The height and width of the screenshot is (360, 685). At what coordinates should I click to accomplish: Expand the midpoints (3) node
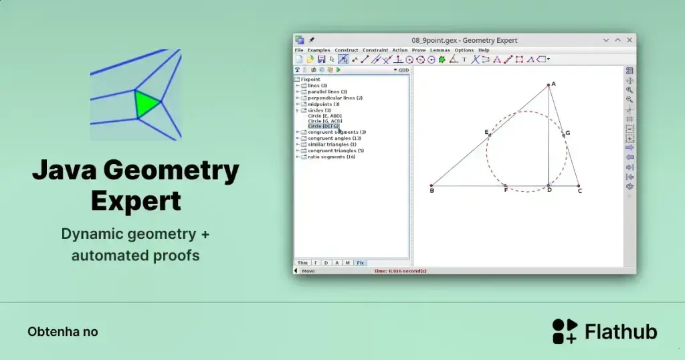[x=298, y=104]
